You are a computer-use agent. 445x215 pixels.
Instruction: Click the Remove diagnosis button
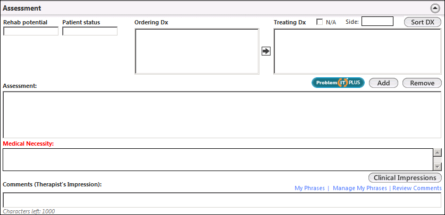(x=422, y=83)
